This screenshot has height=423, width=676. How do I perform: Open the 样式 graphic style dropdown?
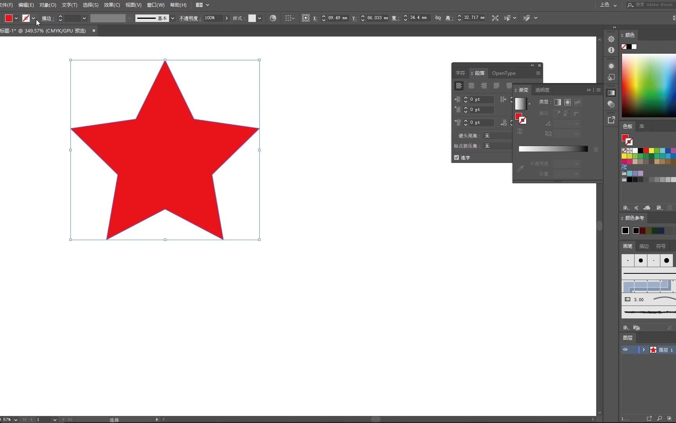tap(259, 18)
